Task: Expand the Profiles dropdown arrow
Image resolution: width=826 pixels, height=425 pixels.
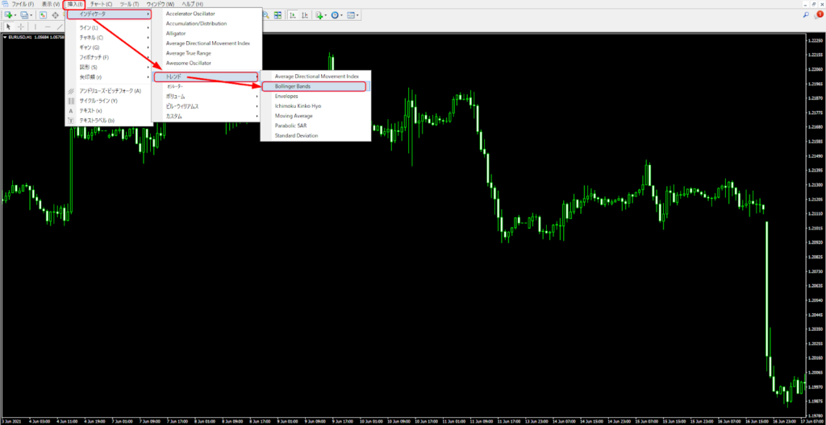Action: pos(31,15)
